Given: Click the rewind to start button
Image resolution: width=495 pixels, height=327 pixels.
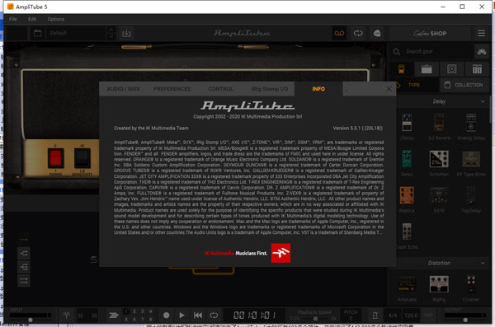Looking at the screenshot, I should click(x=198, y=315).
